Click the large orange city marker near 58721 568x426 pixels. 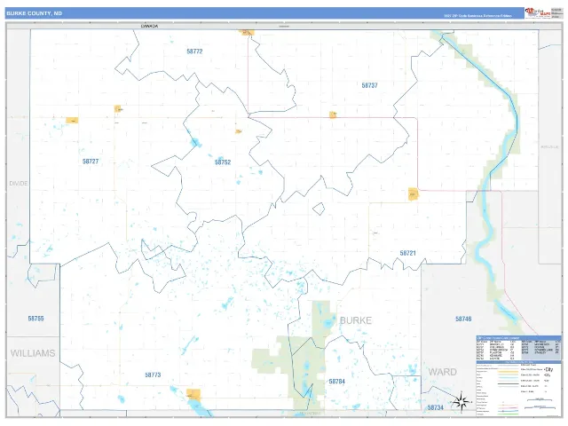pyautogui.click(x=414, y=194)
